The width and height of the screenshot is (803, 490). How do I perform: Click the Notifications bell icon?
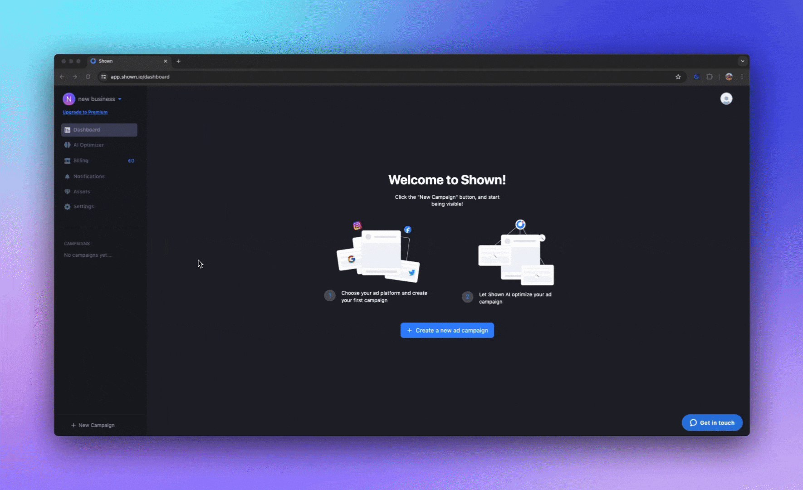[x=67, y=176]
